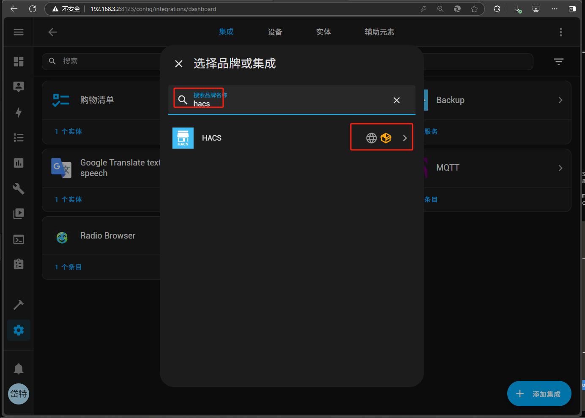Open the History chart icon in sidebar
Image resolution: width=585 pixels, height=418 pixels.
[19, 163]
